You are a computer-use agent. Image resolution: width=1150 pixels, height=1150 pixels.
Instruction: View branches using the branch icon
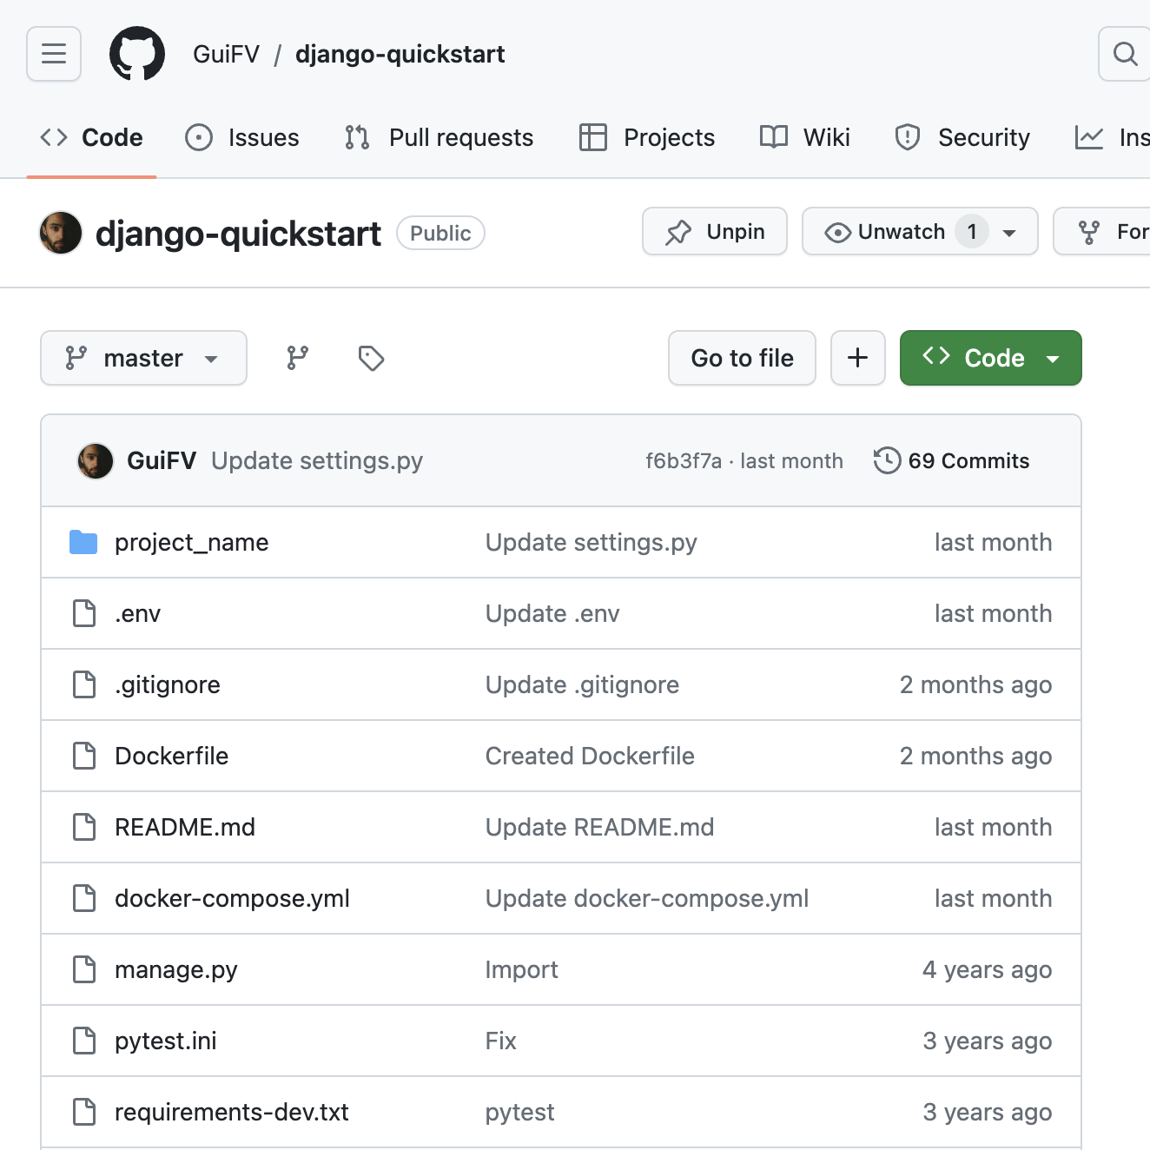298,358
